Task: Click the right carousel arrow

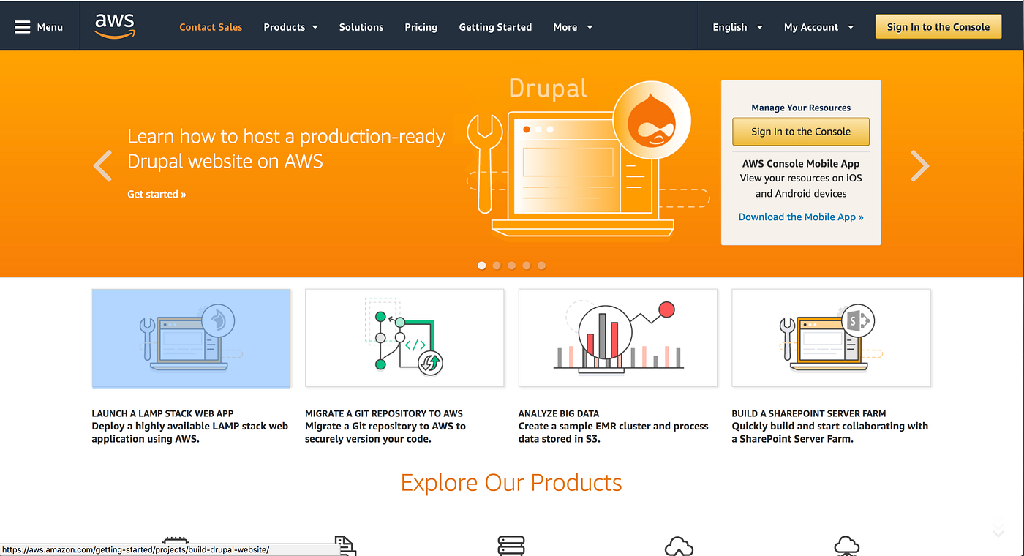Action: (919, 166)
